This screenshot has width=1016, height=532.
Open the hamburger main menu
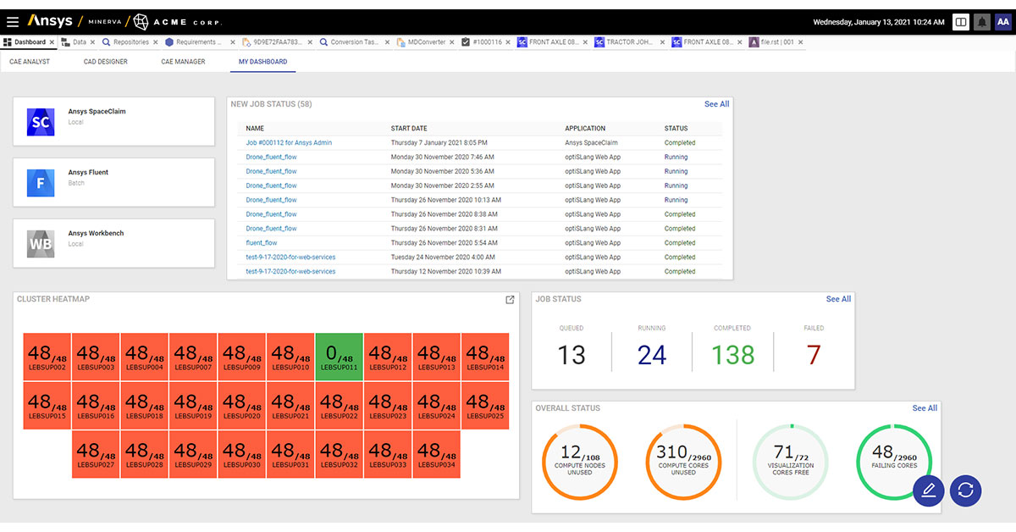pyautogui.click(x=13, y=22)
